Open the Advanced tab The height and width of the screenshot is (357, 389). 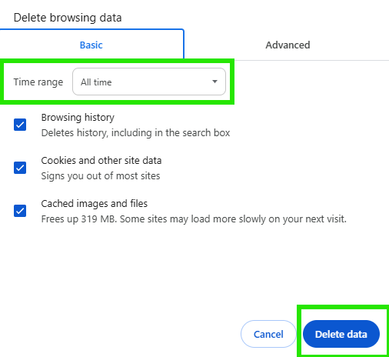pos(288,45)
